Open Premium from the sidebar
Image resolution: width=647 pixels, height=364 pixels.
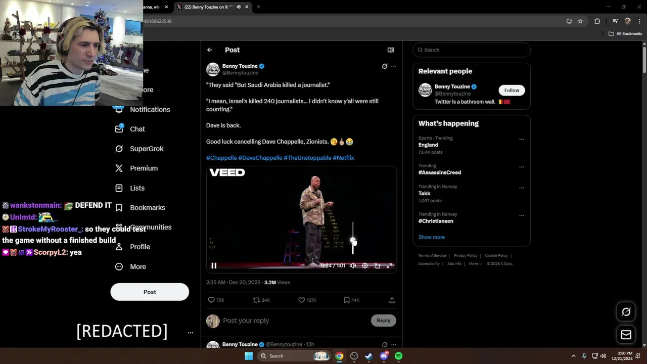tap(136, 168)
